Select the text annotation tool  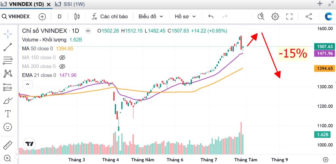8,114
